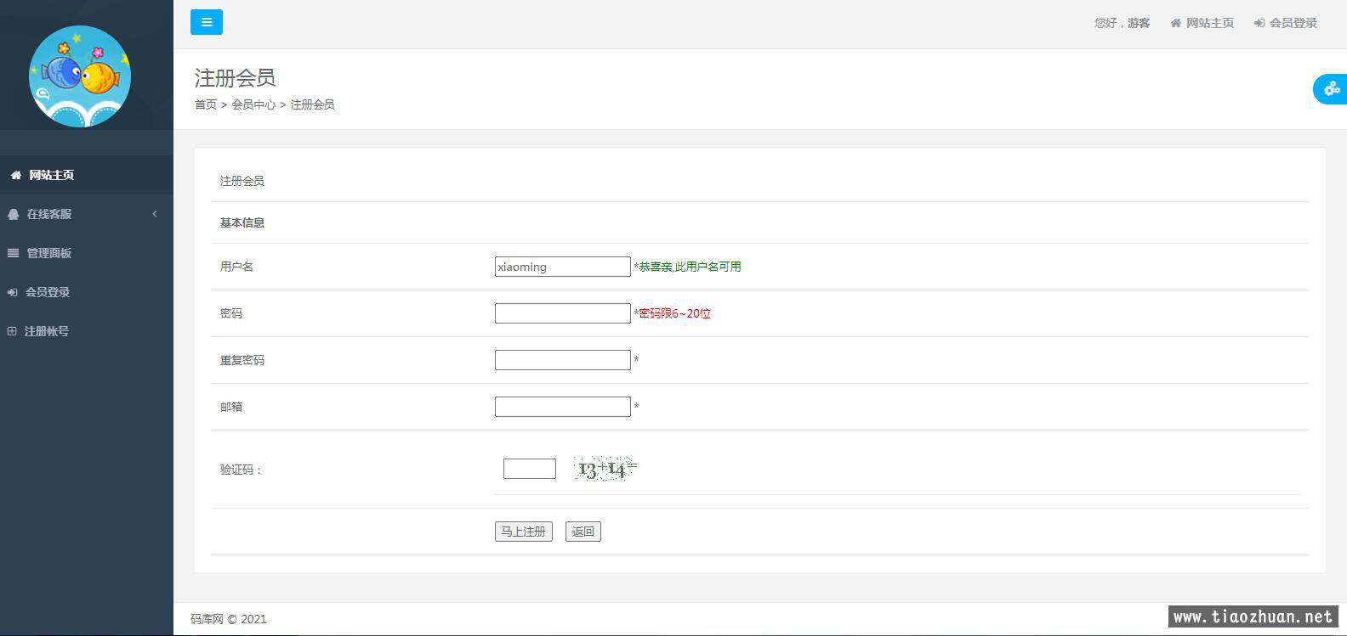Screen dimensions: 1347x636
Task: Click 会员中心 in the breadcrumb
Action: pyautogui.click(x=253, y=104)
